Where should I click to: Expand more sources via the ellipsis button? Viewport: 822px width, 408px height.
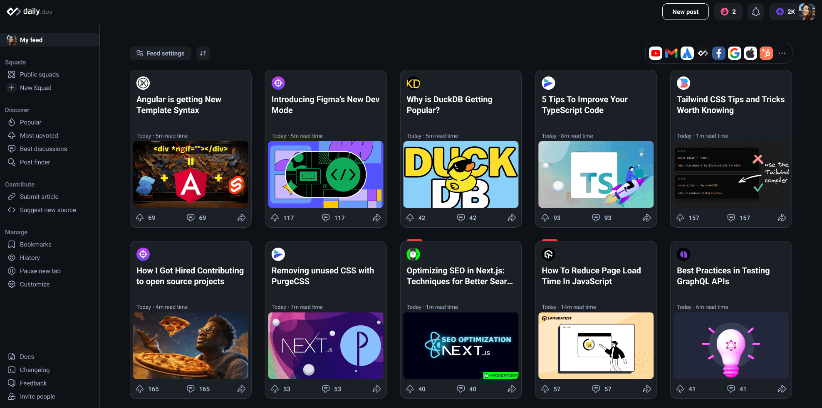782,53
